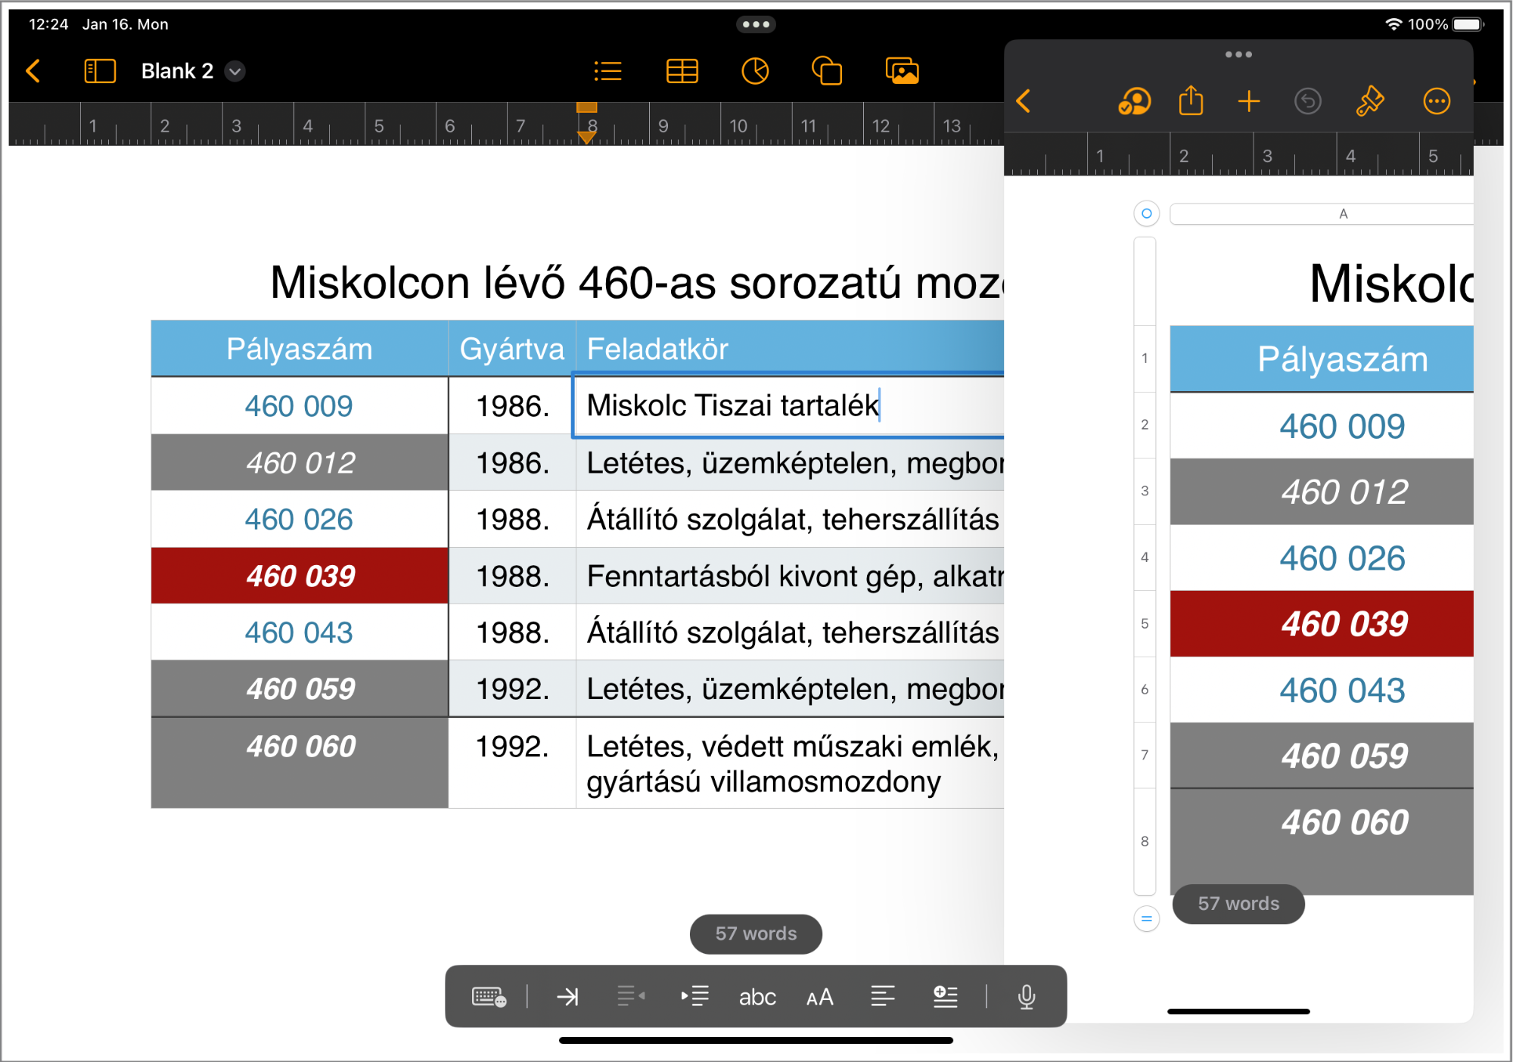Image resolution: width=1513 pixels, height=1062 pixels.
Task: Insert a shape from the toolbar
Action: point(827,71)
